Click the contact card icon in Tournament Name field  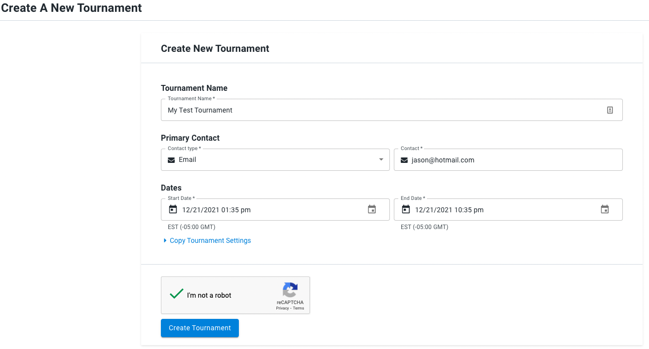click(610, 110)
